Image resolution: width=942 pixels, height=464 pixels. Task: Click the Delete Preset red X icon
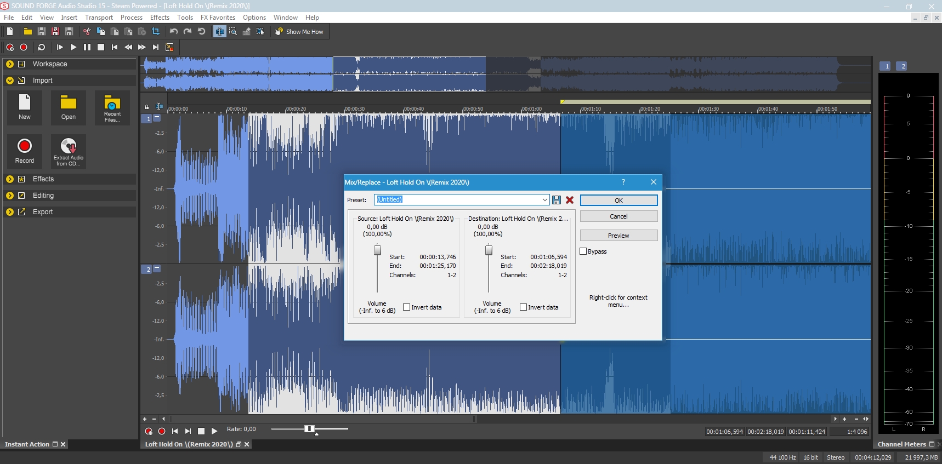click(x=570, y=200)
